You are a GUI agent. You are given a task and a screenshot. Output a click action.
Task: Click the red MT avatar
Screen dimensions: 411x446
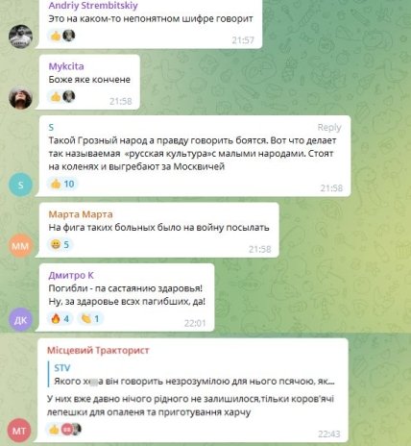point(19,431)
